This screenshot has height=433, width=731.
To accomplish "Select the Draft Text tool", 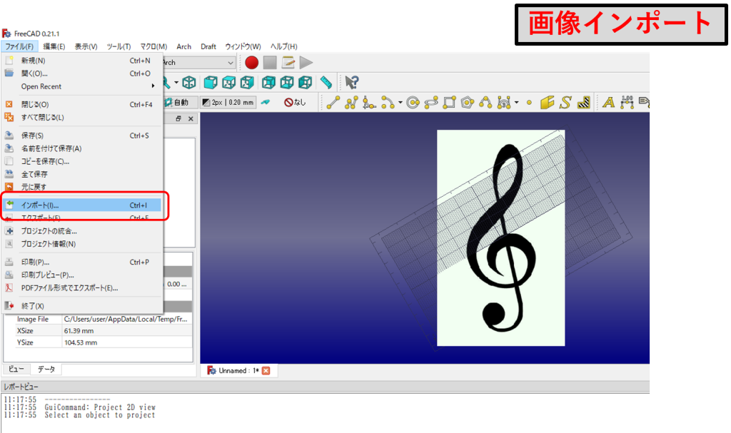I will click(x=608, y=103).
